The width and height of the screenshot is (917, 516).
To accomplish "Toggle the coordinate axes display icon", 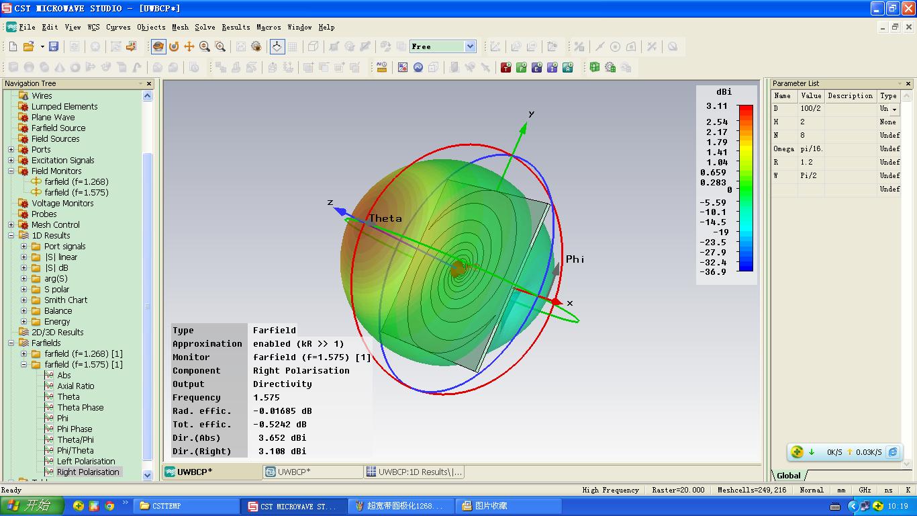I will coord(277,46).
